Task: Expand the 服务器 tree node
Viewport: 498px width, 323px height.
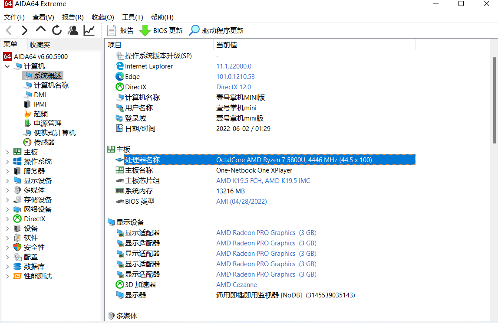Action: [x=7, y=171]
